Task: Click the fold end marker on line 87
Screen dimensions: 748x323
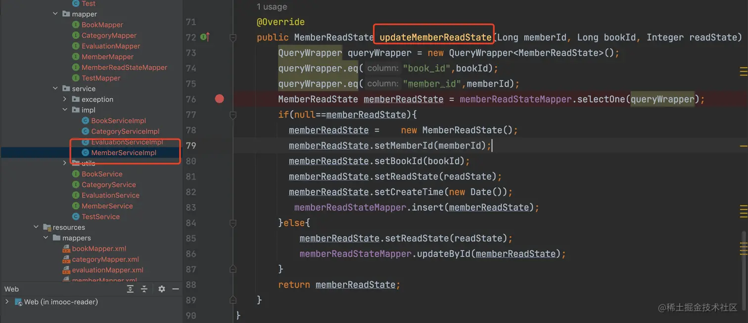Action: (233, 269)
